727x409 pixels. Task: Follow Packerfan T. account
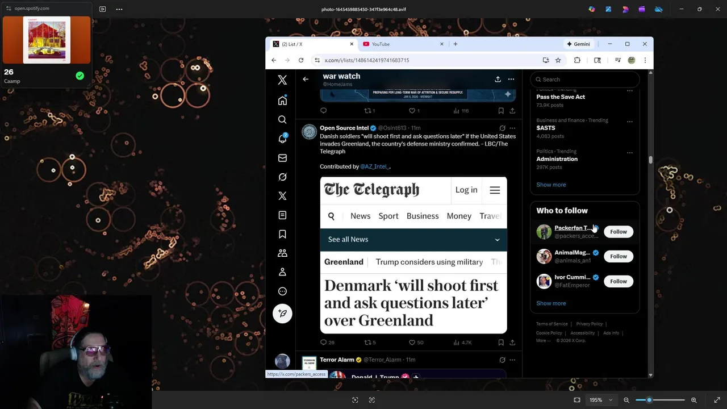pyautogui.click(x=619, y=232)
